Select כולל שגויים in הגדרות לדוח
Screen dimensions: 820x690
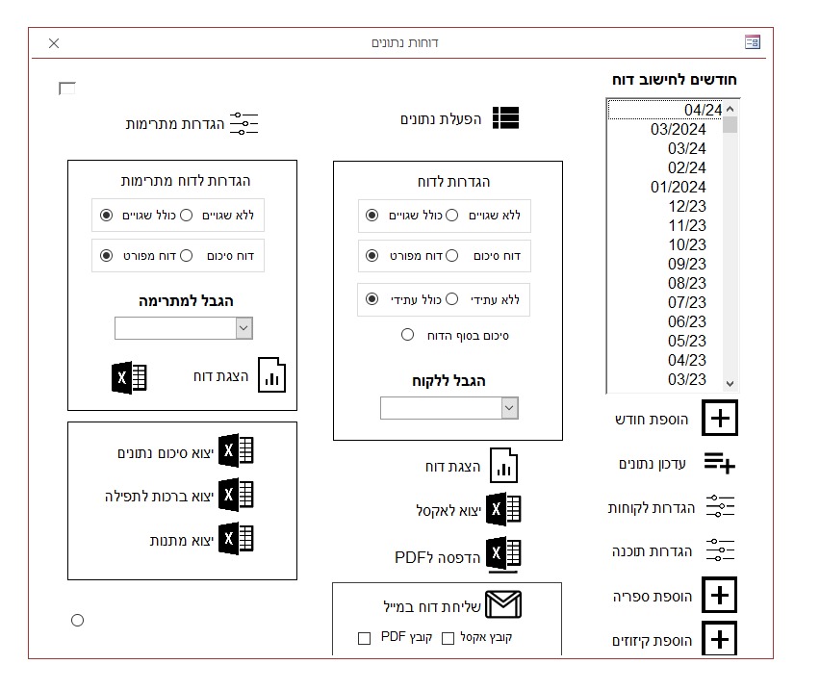(372, 216)
